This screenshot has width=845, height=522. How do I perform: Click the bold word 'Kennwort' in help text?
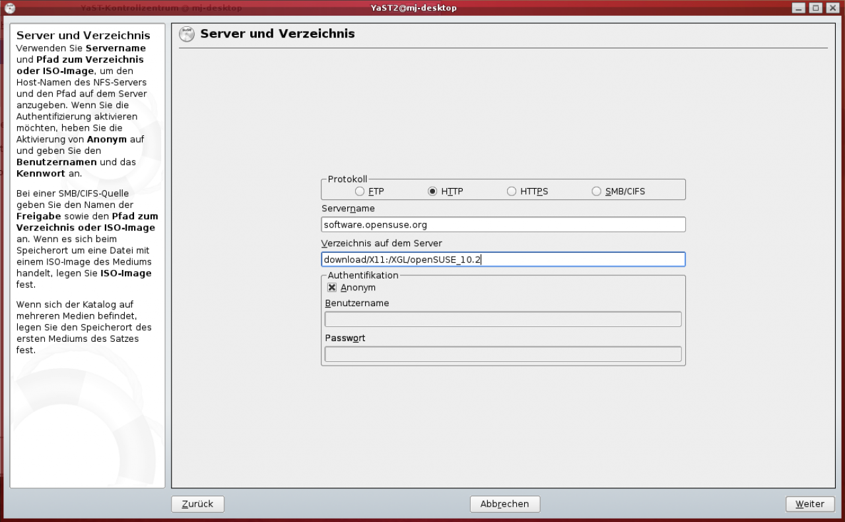pos(41,174)
